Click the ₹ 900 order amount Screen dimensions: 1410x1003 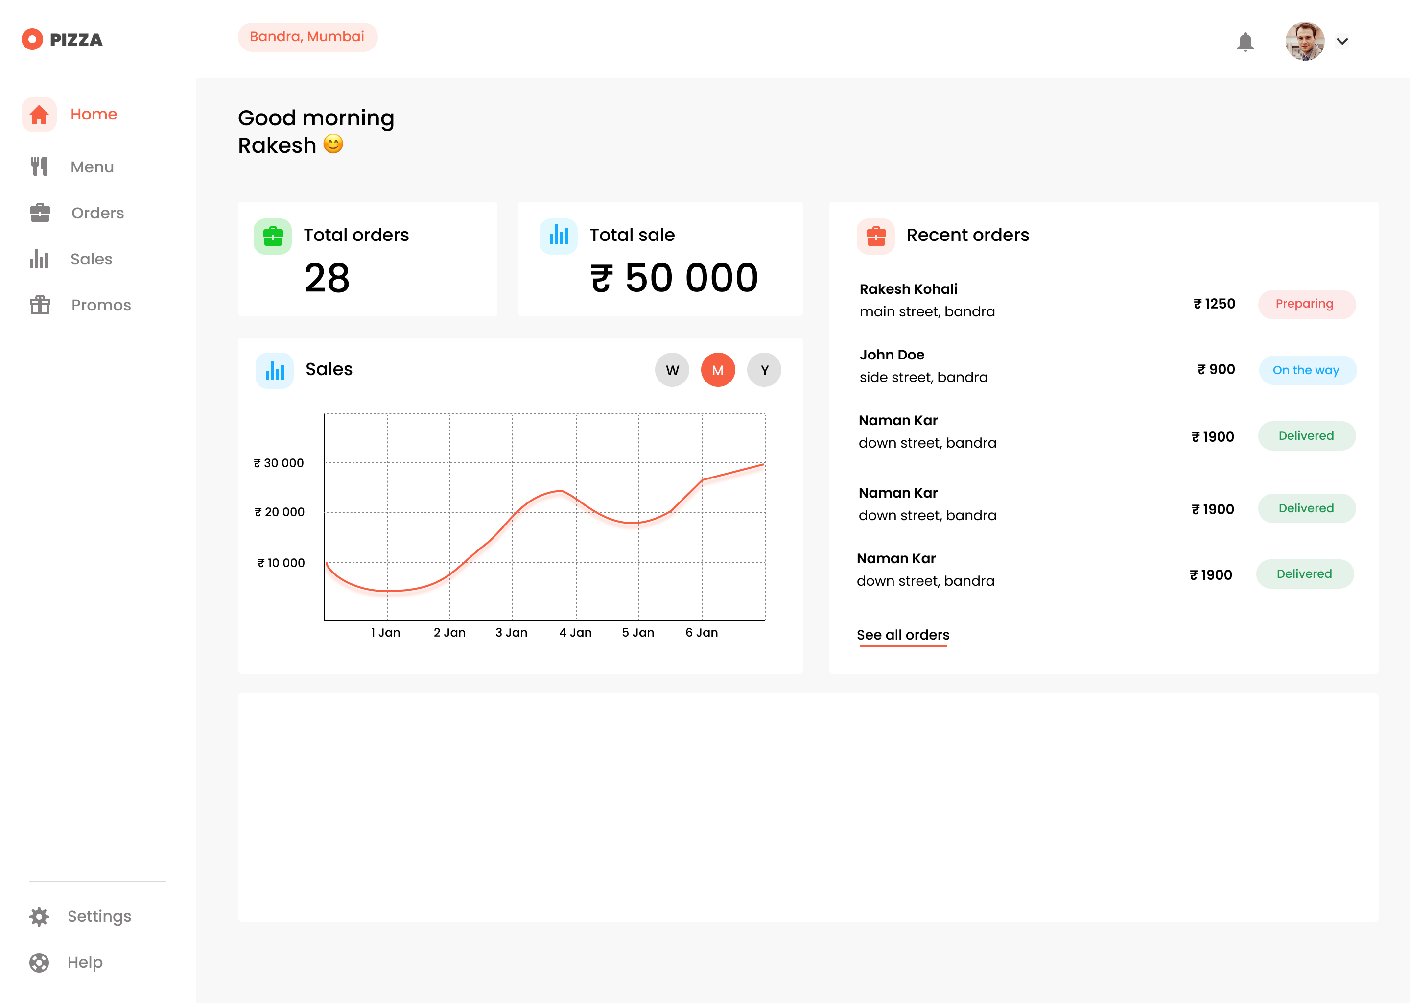(1216, 369)
